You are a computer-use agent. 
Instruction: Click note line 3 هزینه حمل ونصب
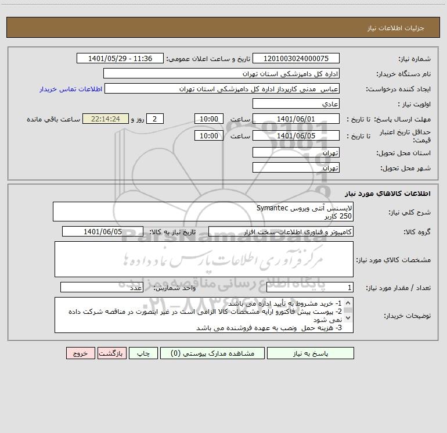point(269,328)
